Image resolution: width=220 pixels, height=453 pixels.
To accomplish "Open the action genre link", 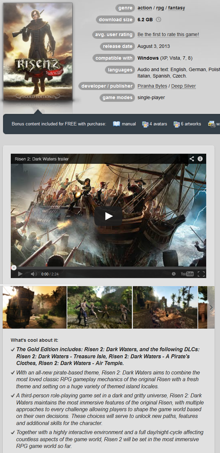I will click(x=145, y=8).
